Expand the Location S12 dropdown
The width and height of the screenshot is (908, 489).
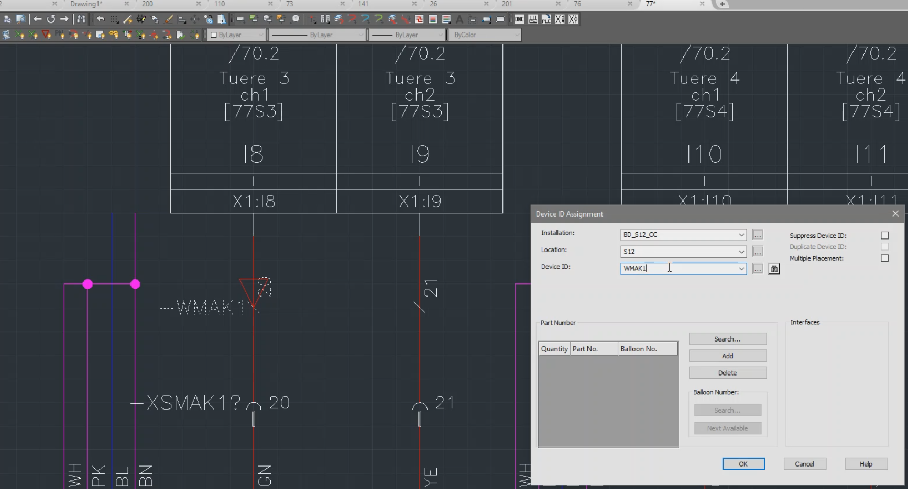[741, 252]
